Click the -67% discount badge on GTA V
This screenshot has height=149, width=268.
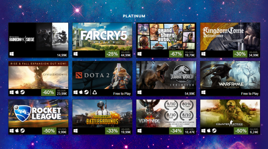click(x=176, y=54)
